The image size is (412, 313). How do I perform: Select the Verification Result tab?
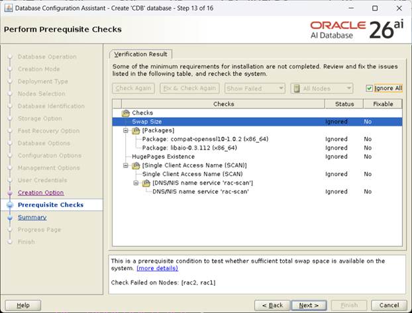point(140,54)
